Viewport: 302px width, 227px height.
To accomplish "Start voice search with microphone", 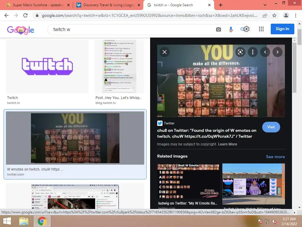I will [231, 29].
